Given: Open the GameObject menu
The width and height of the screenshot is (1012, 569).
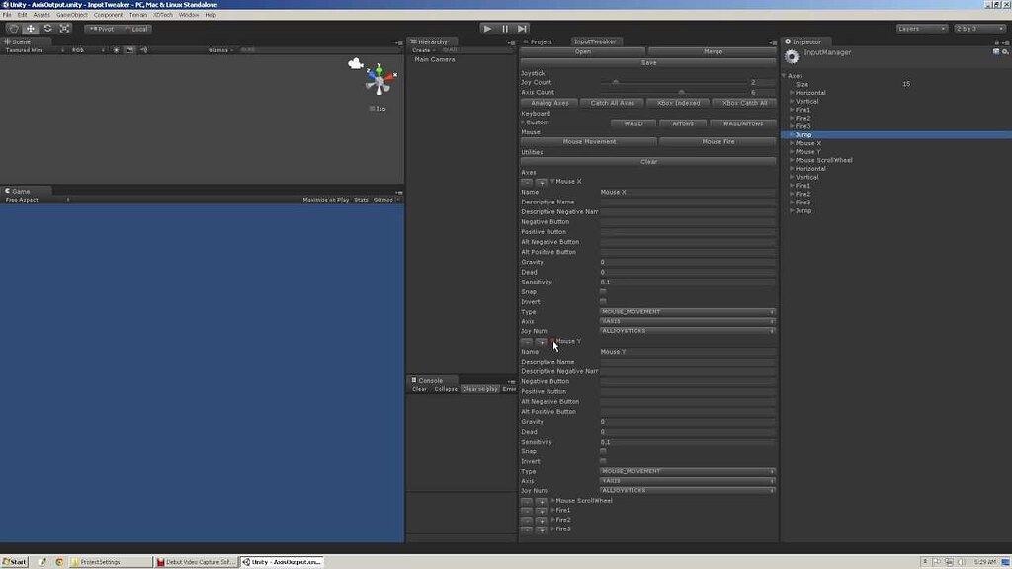Looking at the screenshot, I should 71,14.
